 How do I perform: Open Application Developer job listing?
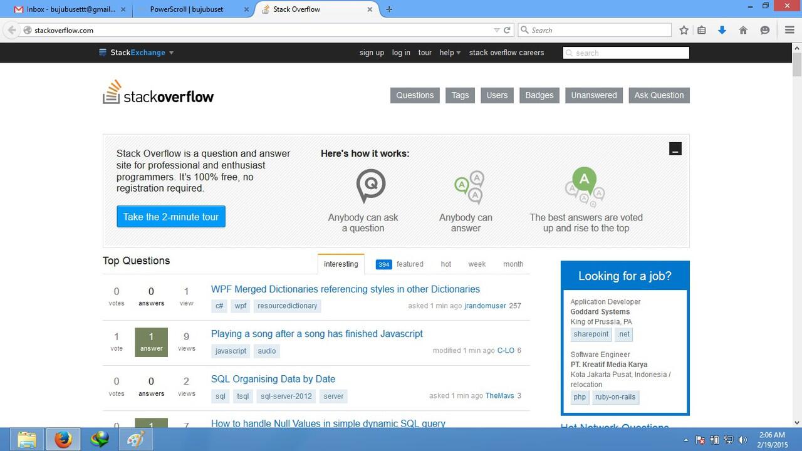pyautogui.click(x=605, y=301)
